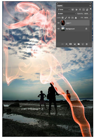Viewport: 96px width, 139px height.
Task: Open the Layers panel menu
Action: click(90, 6)
